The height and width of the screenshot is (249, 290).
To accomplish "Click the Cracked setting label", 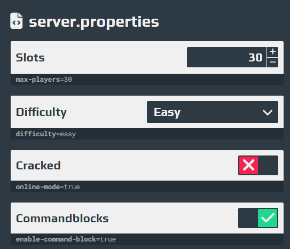I will pos(38,166).
